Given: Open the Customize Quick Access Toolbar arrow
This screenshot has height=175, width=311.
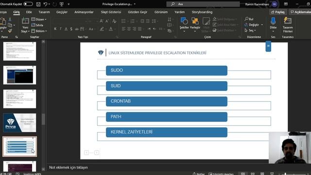Looking at the screenshot, I should pyautogui.click(x=69, y=4).
